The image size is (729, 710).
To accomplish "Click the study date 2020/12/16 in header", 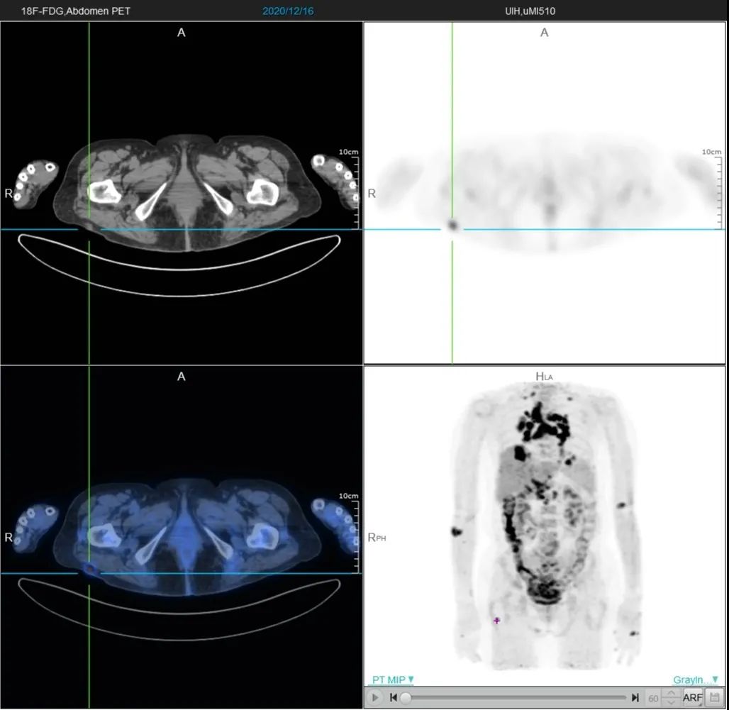I will [288, 11].
